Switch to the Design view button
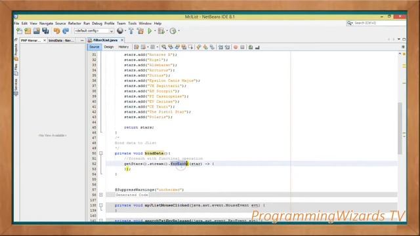This screenshot has height=236, width=420. [x=109, y=47]
